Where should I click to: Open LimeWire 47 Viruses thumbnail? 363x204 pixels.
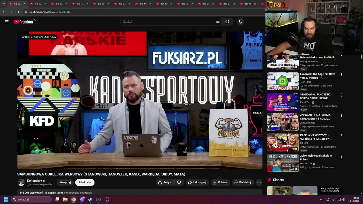[x=283, y=81]
